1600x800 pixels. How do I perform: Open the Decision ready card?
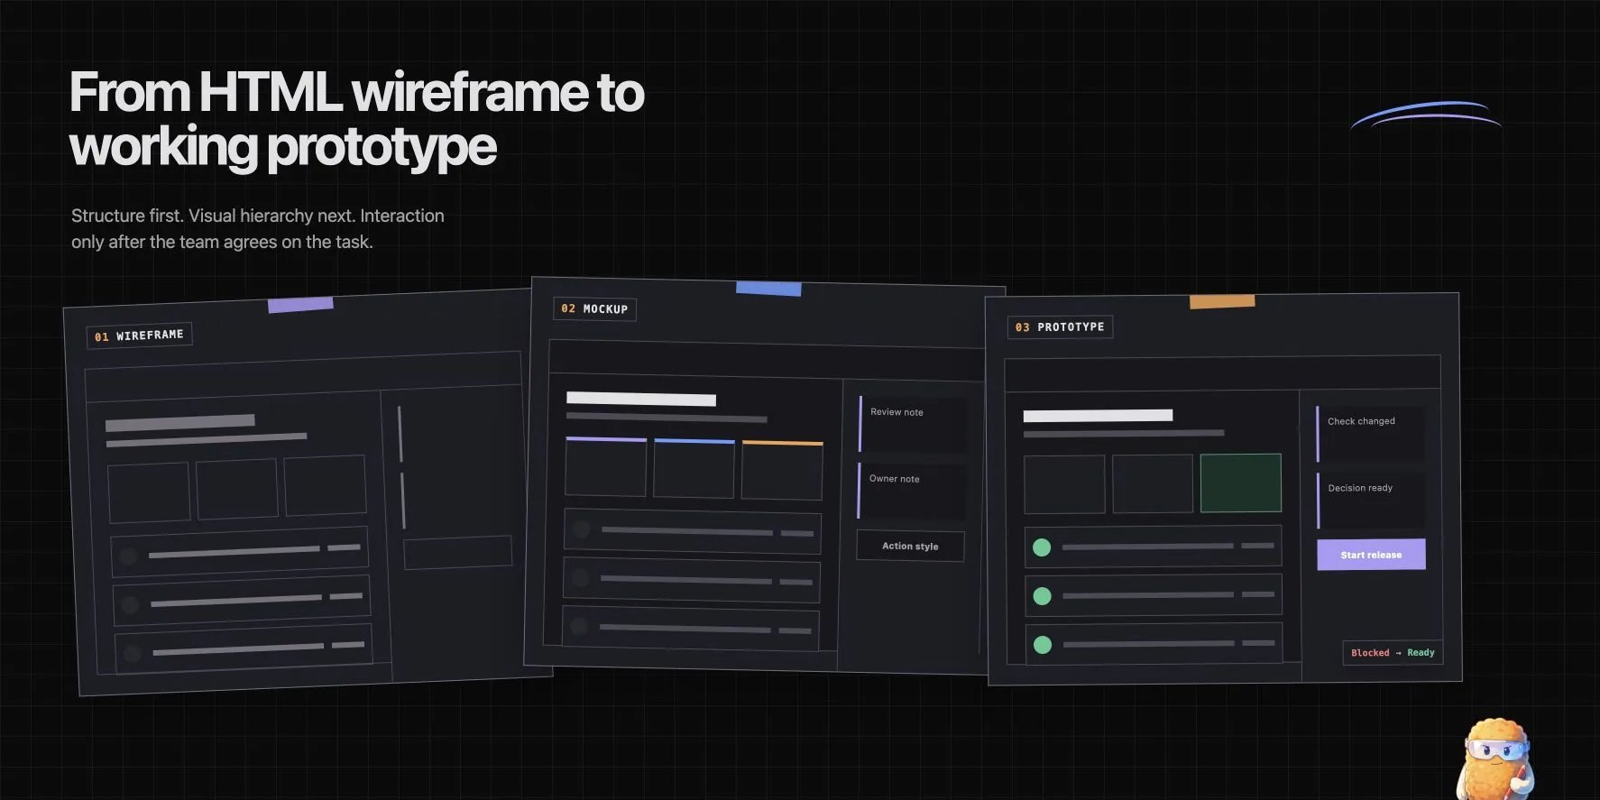tap(1371, 501)
